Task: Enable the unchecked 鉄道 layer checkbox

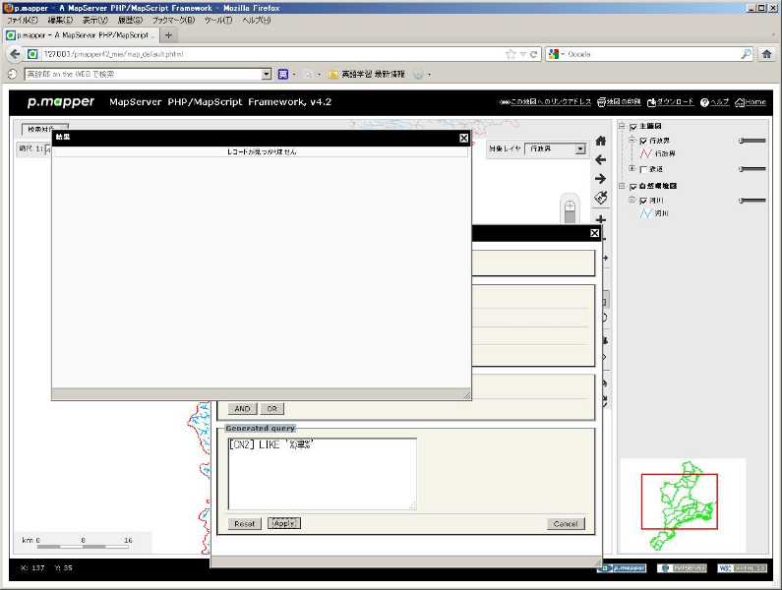Action: tap(643, 169)
